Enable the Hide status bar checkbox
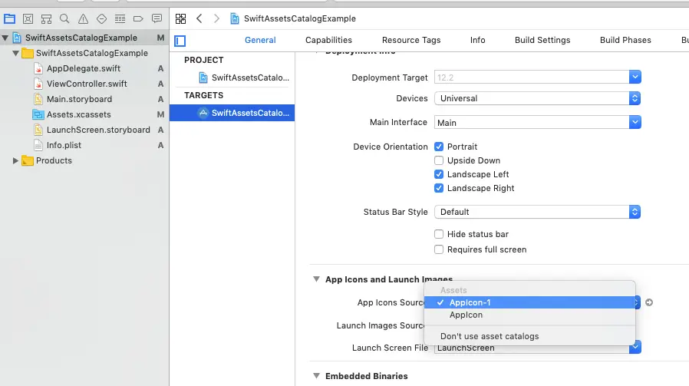Viewport: 689px width, 386px height. pos(439,234)
